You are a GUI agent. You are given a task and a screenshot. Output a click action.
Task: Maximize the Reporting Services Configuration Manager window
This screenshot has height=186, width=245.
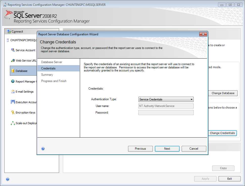230,5
